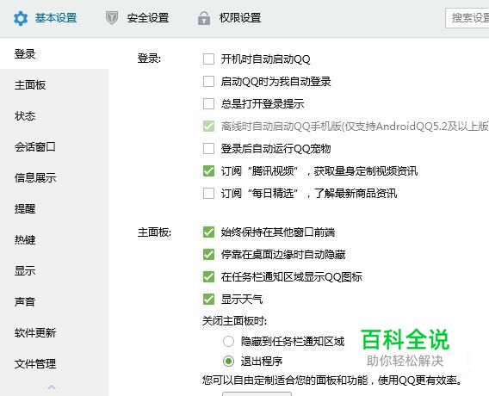Switch to the 安全设置 tab label
The width and height of the screenshot is (489, 396).
(148, 18)
